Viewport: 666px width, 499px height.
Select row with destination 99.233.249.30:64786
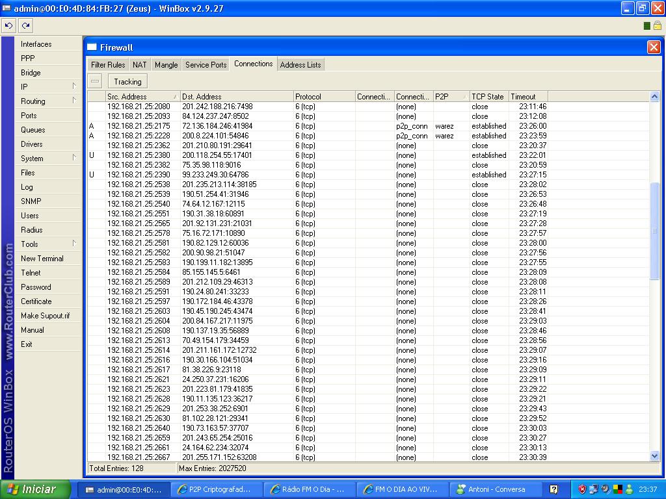click(x=369, y=175)
